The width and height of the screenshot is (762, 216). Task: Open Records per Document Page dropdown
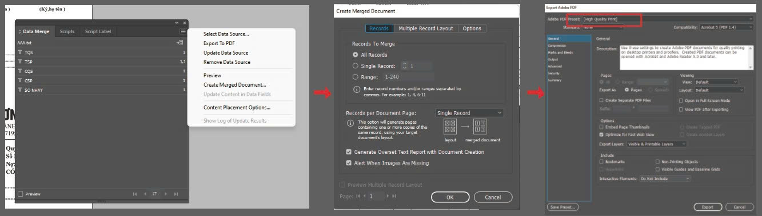click(469, 113)
